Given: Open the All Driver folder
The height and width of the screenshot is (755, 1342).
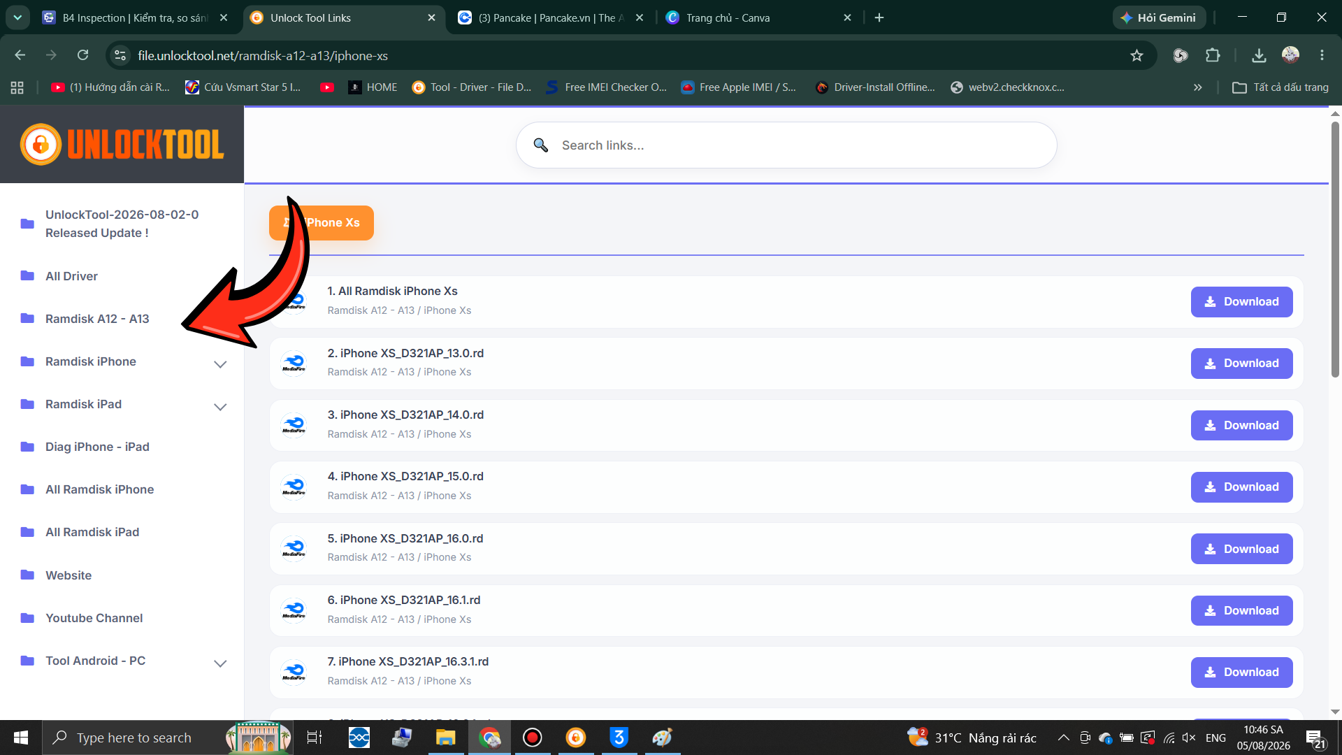Looking at the screenshot, I should coord(71,276).
